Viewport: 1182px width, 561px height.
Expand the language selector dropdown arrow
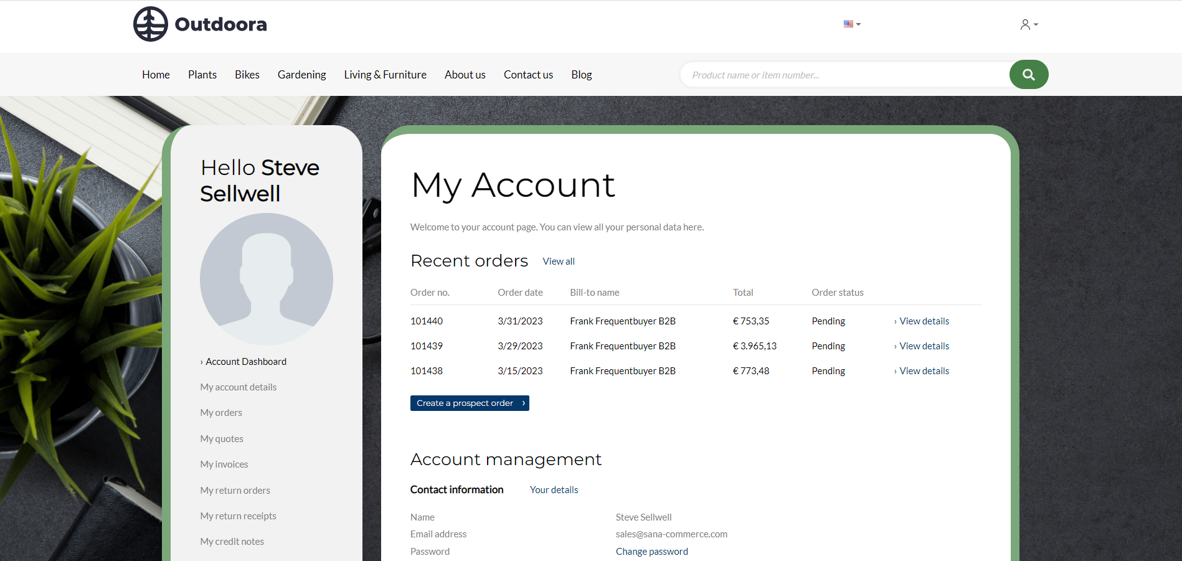pos(858,25)
